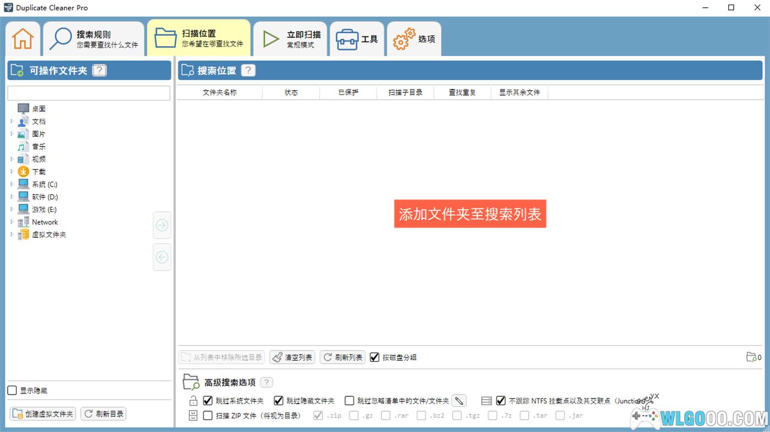
Task: Expand the Network tree node
Action: (x=12, y=222)
